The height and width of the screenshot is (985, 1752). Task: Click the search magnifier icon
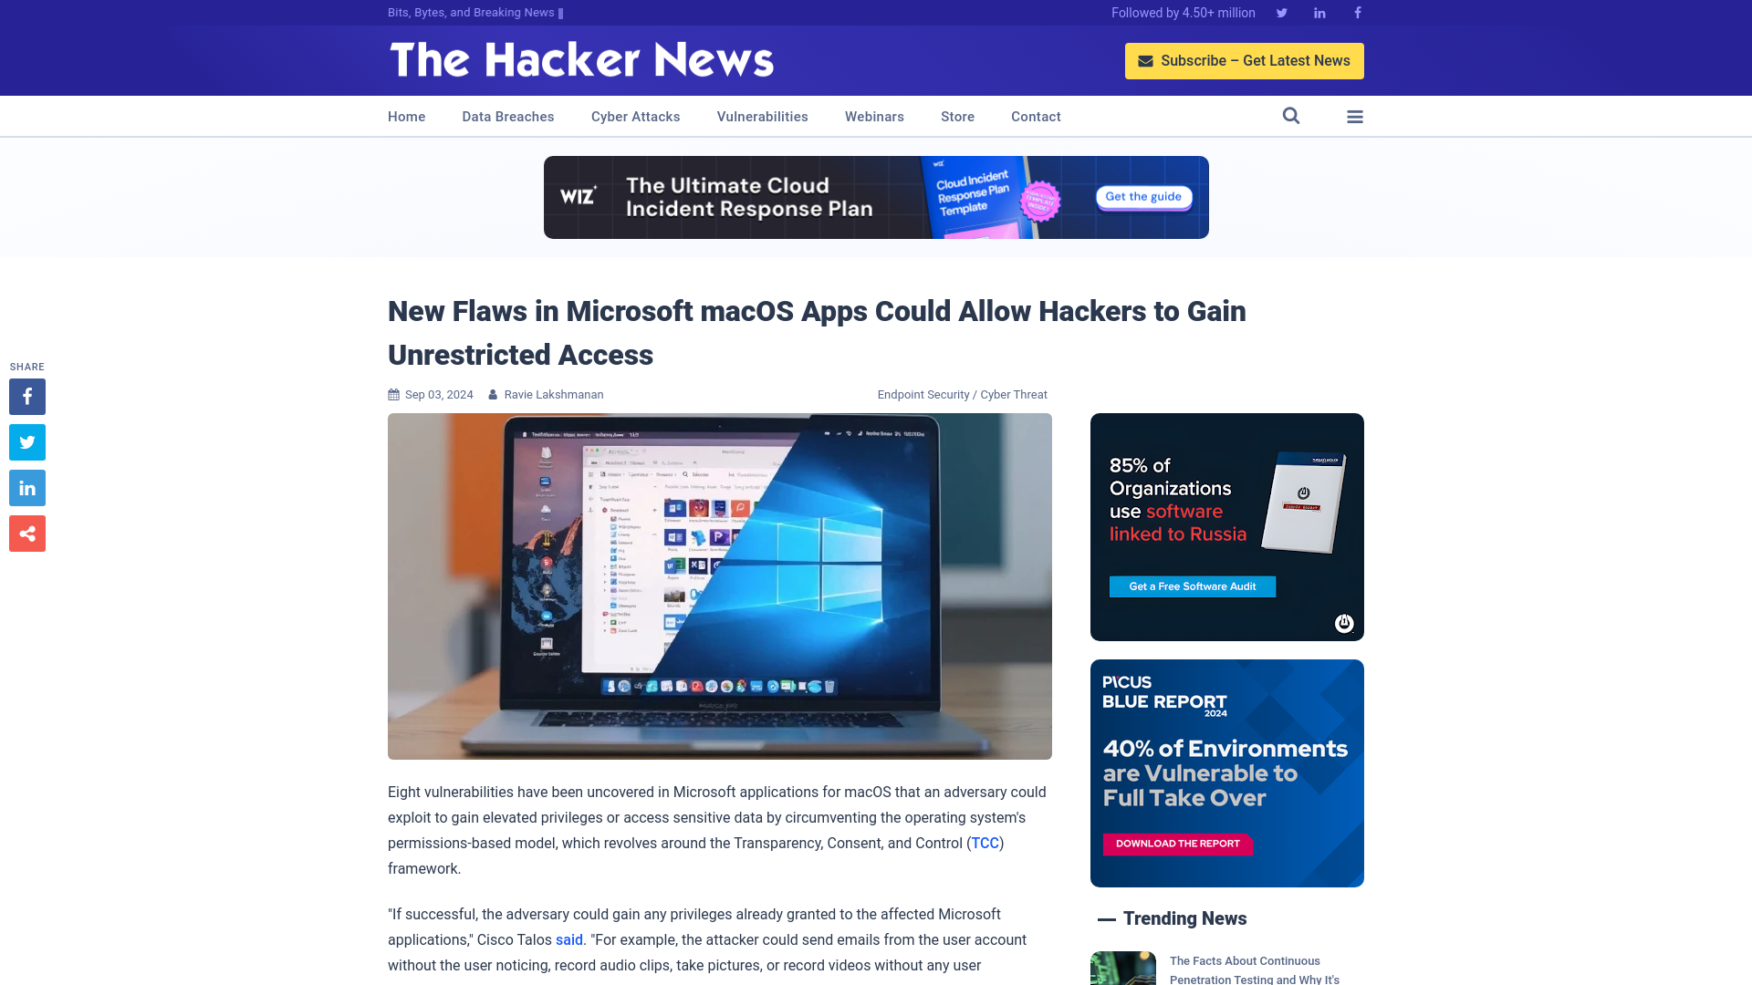(1291, 116)
